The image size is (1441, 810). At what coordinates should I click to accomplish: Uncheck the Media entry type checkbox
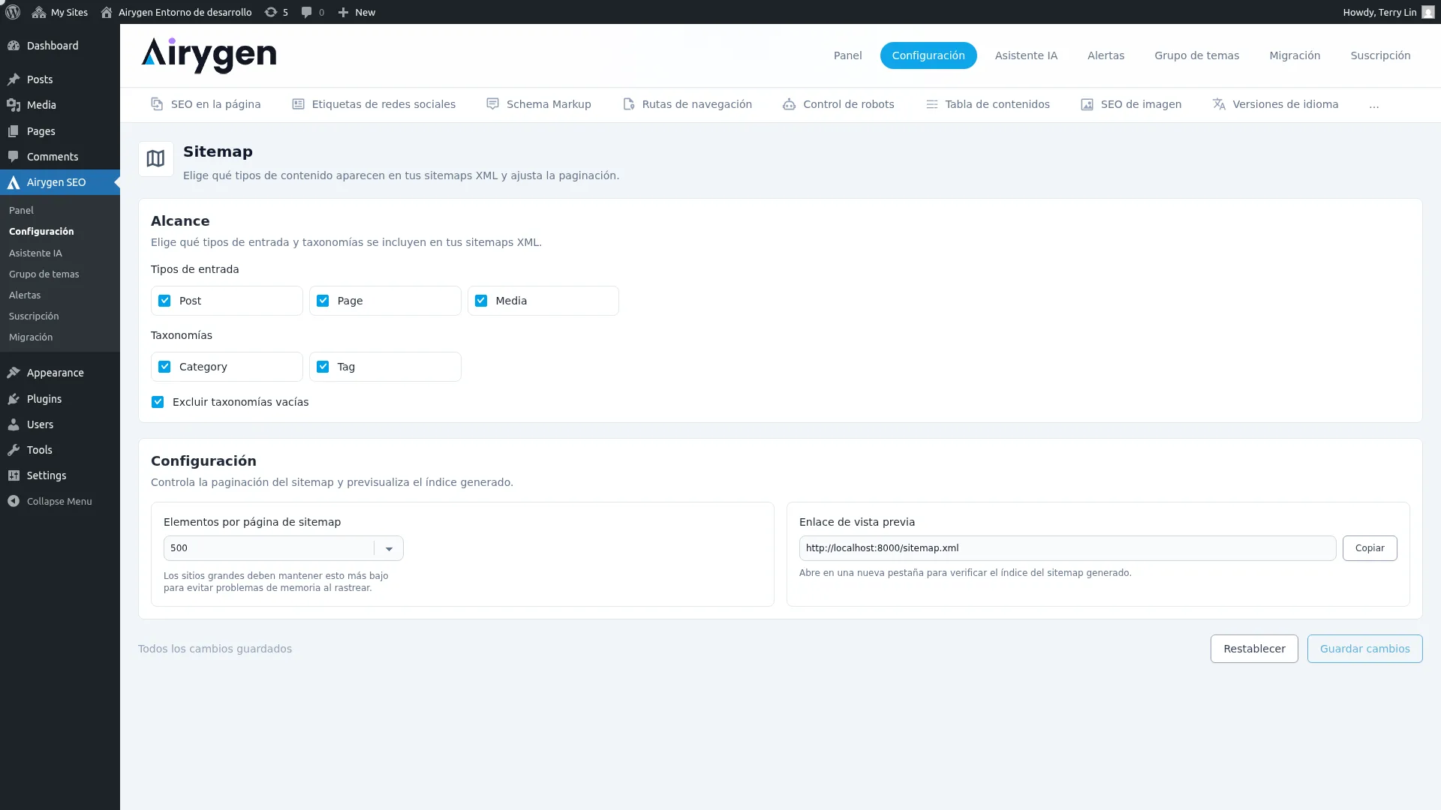click(481, 301)
